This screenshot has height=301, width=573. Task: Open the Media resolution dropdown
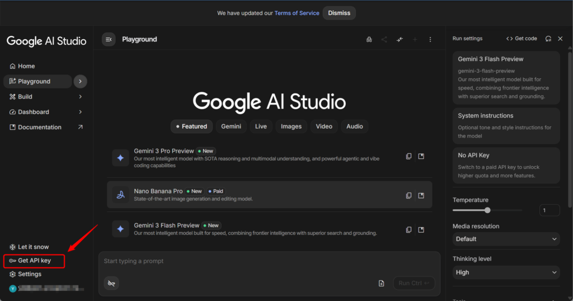pyautogui.click(x=506, y=239)
